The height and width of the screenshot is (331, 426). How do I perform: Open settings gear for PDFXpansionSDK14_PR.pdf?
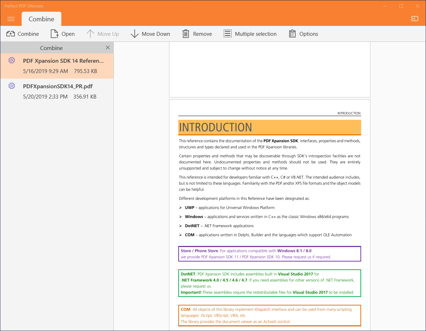click(12, 86)
